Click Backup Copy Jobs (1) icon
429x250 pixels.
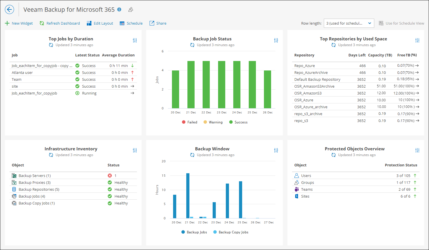coord(14,203)
